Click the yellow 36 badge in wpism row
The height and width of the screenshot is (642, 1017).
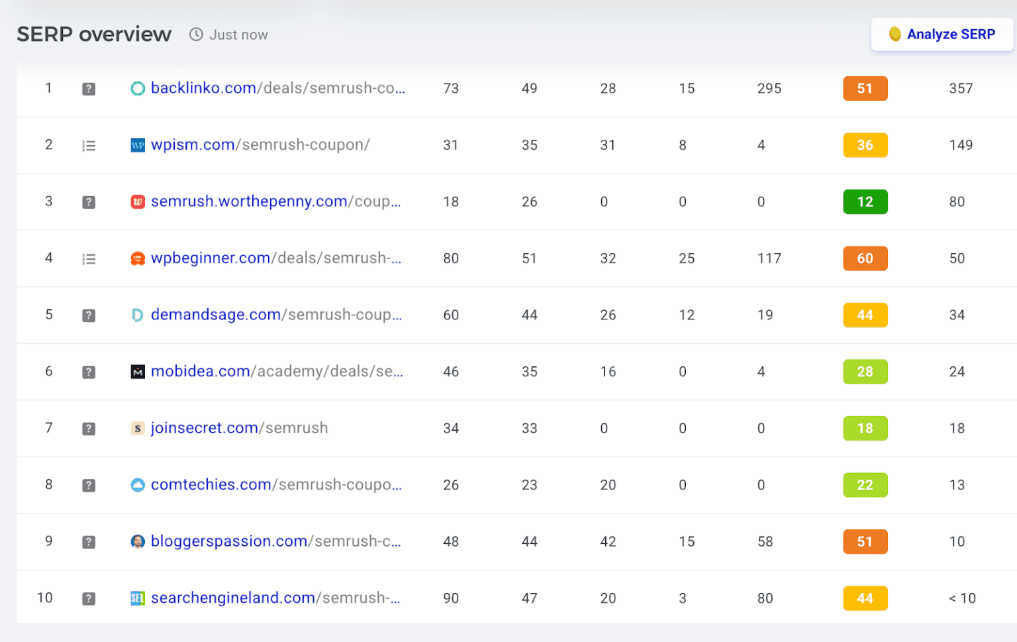(865, 145)
